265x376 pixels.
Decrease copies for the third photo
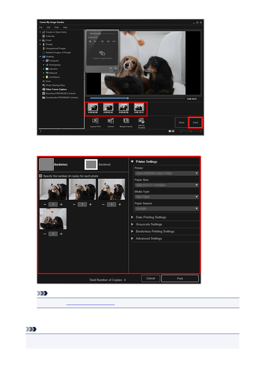pos(103,204)
